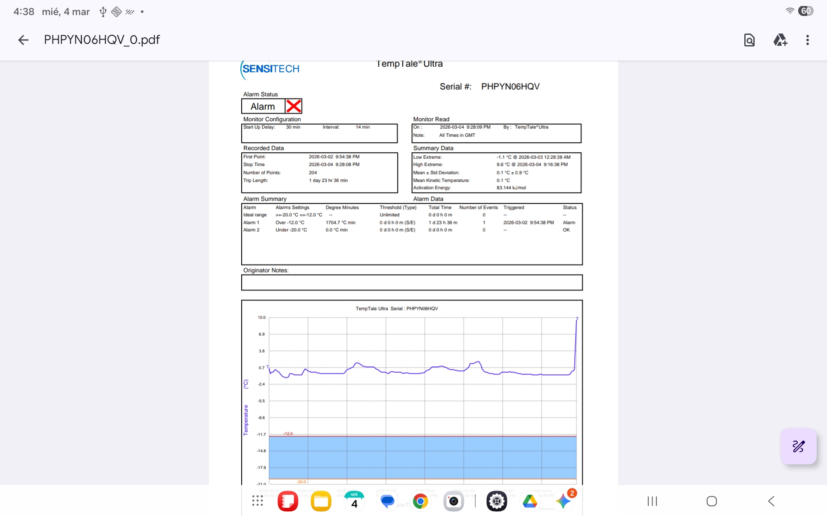The height and width of the screenshot is (516, 827).
Task: Open My Files folder app in taskbar
Action: 321,501
